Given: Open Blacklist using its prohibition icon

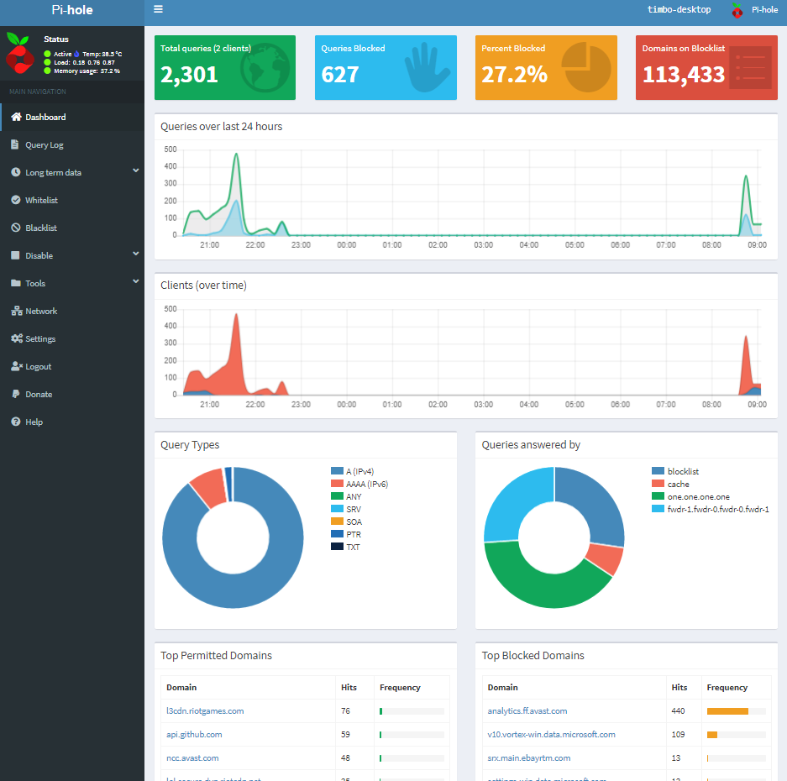Looking at the screenshot, I should pyautogui.click(x=14, y=228).
